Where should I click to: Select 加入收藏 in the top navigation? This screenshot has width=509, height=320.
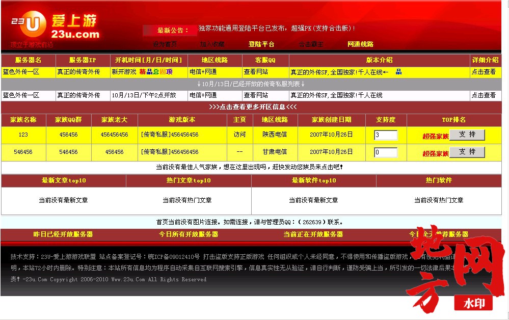(212, 44)
